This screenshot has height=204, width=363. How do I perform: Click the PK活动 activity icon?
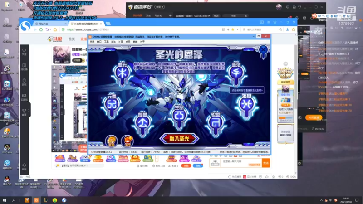point(111,159)
